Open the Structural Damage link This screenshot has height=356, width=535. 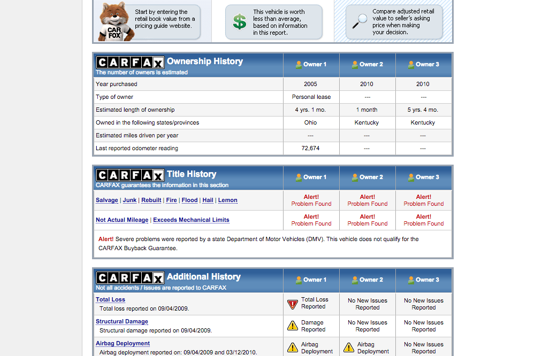(122, 322)
